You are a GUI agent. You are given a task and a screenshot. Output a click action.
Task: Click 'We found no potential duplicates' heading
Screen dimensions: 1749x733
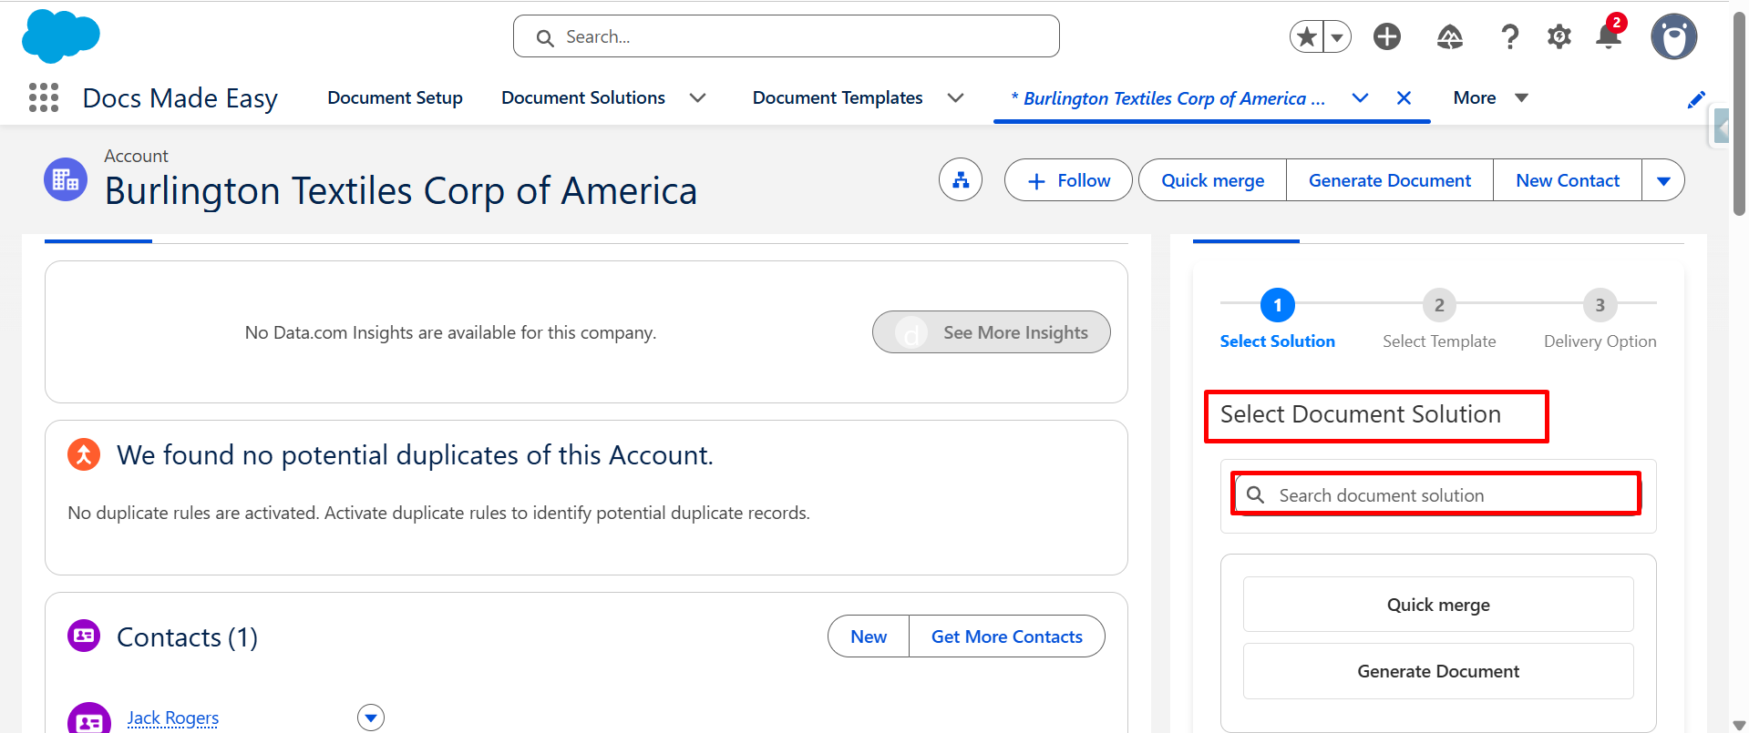(x=415, y=454)
